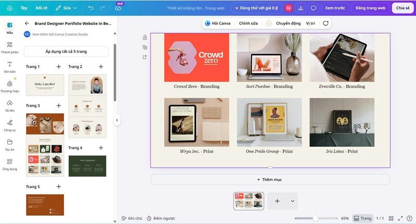Click the add section export icon
The image size is (416, 224).
[145, 57]
